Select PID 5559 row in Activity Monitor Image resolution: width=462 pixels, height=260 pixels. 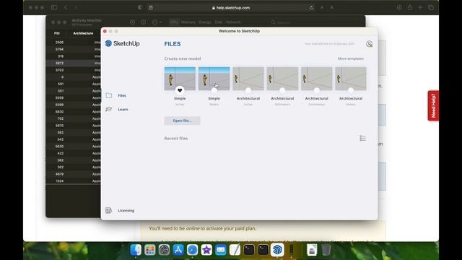[74, 98]
